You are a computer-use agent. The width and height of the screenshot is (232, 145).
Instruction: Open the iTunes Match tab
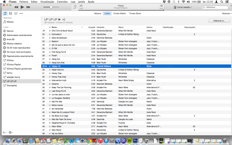coord(119,13)
